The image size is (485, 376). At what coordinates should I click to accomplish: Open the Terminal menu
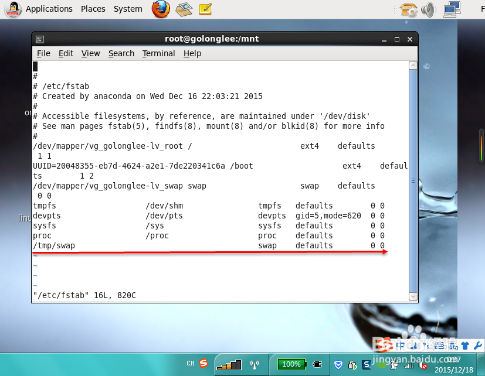click(x=158, y=53)
